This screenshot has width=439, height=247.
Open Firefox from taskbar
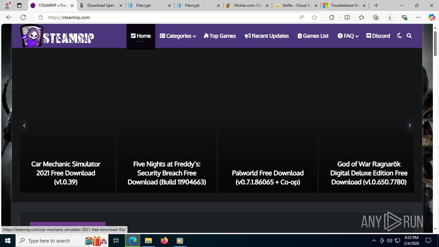tap(164, 241)
